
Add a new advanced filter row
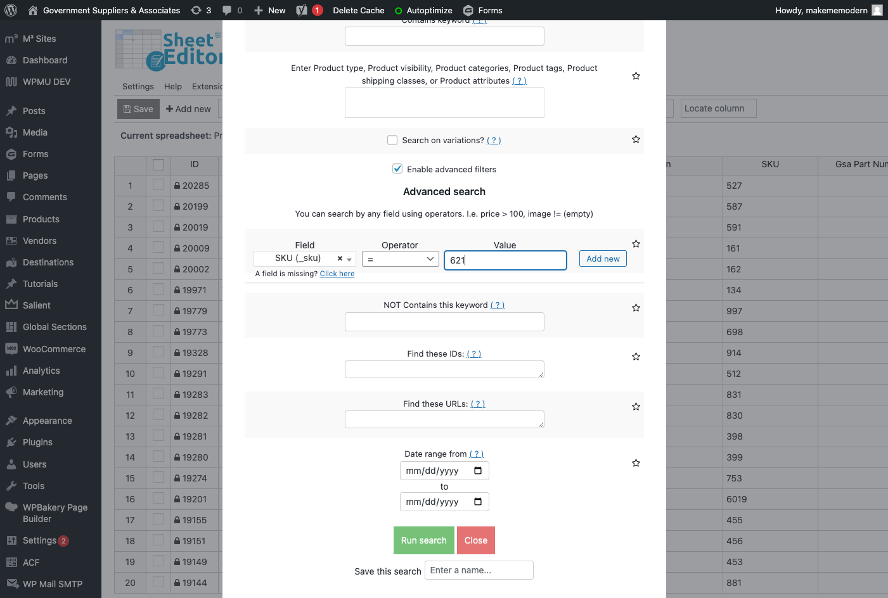pyautogui.click(x=603, y=258)
